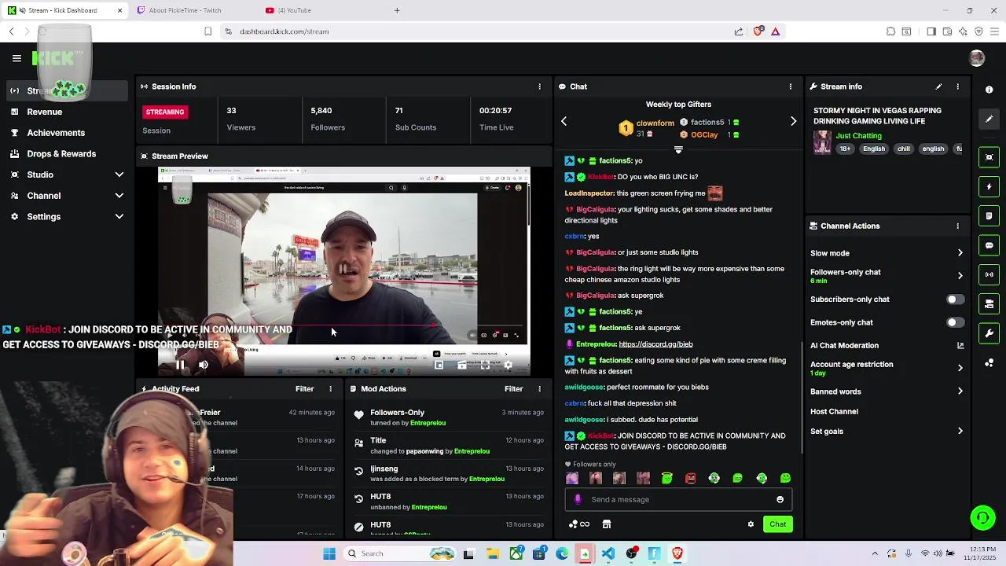Click the info icon in right sidebar
Image resolution: width=1006 pixels, height=566 pixels.
(989, 90)
